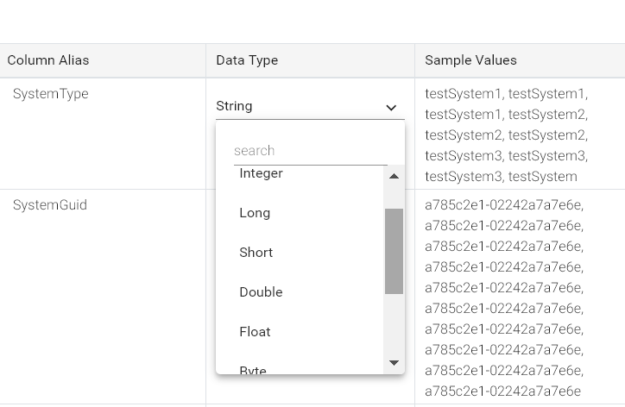Click the SystemGuid sample values cell
Screen dimensions: 625x407
click(x=504, y=297)
